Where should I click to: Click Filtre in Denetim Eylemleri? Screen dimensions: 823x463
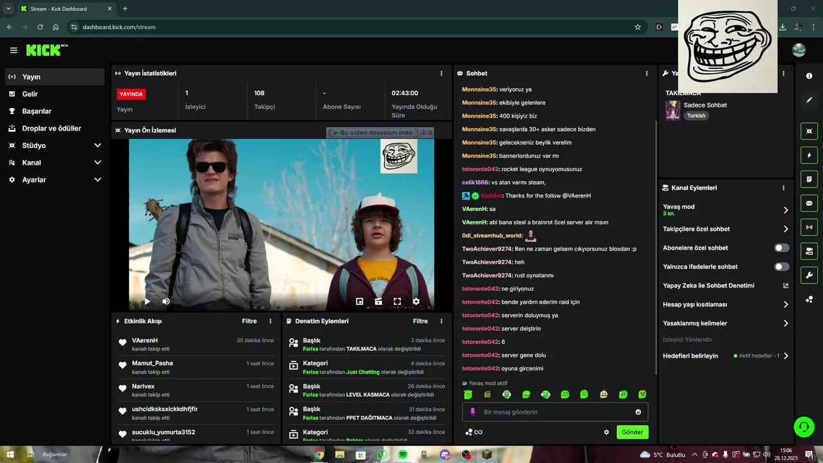(421, 321)
